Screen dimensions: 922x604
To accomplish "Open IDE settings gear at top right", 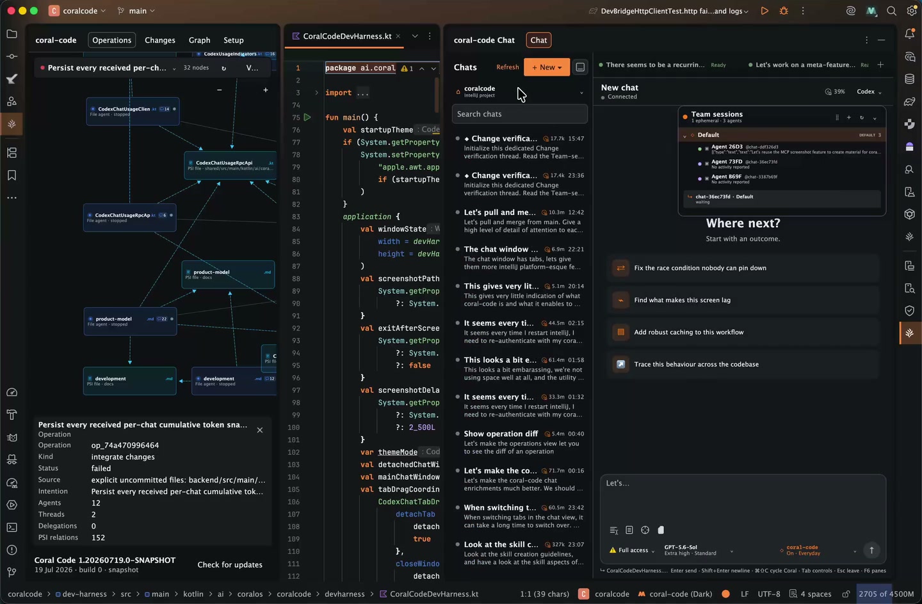I will tap(912, 11).
